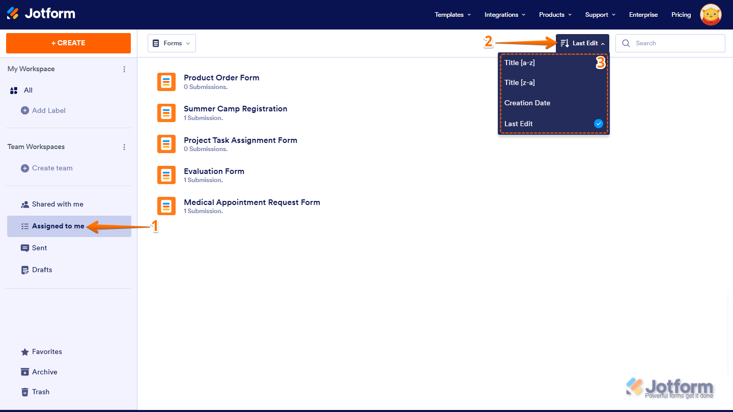Click the Add Label plus icon
The image size is (733, 412).
[x=24, y=110]
